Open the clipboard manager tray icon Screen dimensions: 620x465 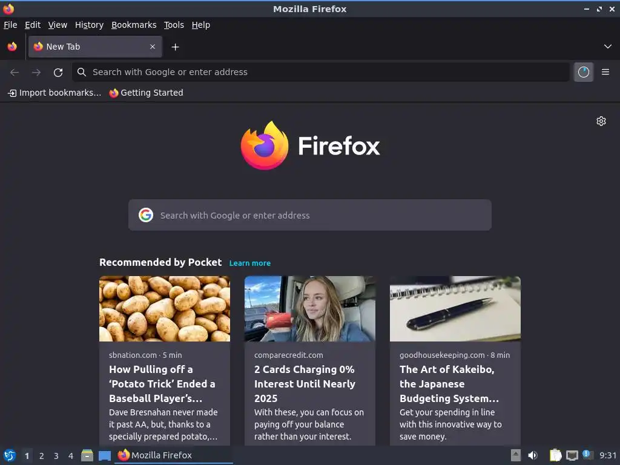[x=555, y=455]
